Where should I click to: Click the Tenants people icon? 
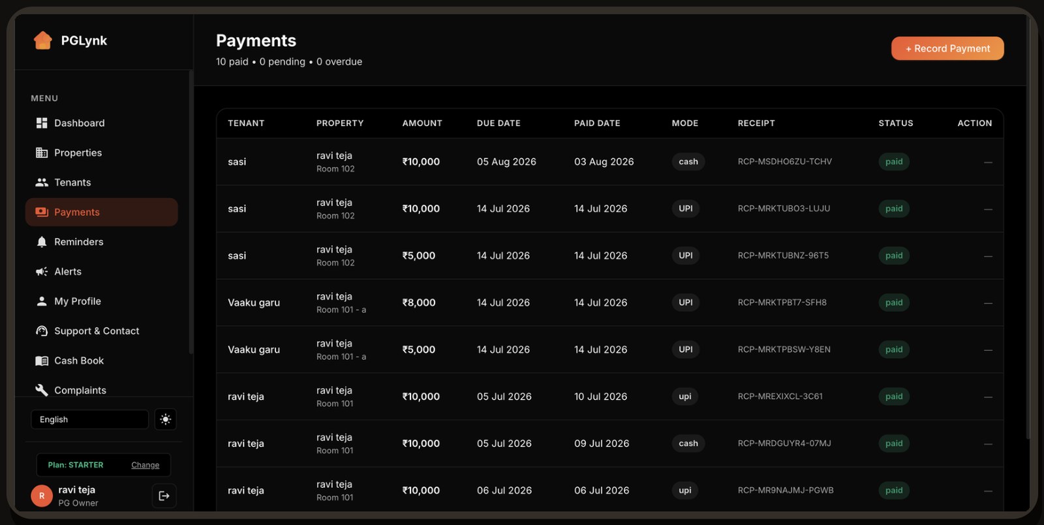pos(42,183)
